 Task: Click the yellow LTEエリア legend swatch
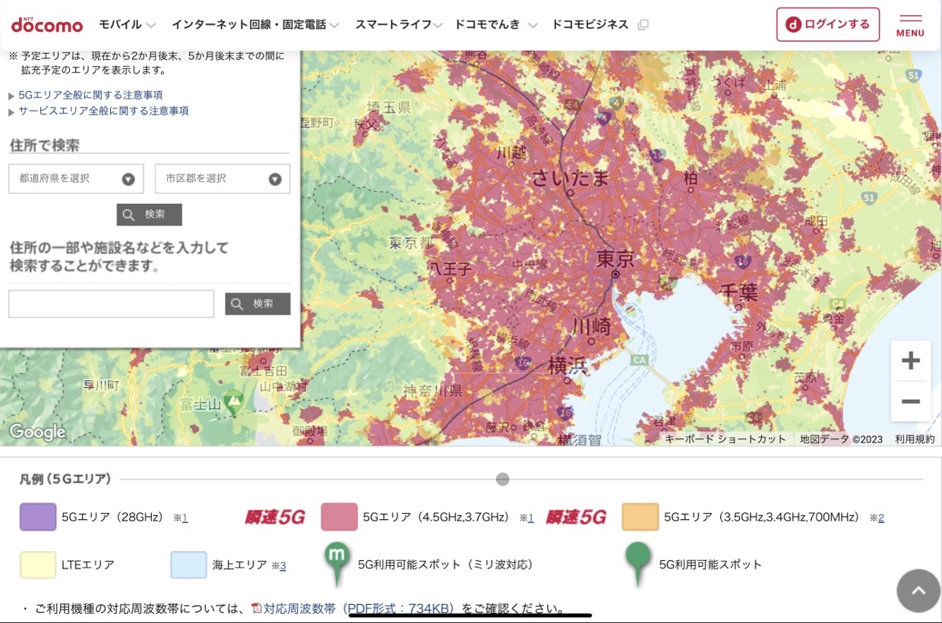(38, 565)
